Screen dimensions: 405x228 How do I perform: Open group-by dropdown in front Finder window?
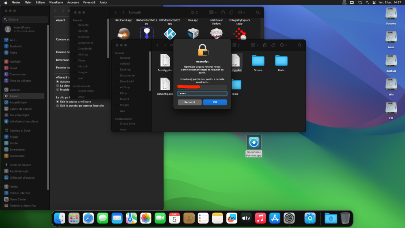point(255,45)
